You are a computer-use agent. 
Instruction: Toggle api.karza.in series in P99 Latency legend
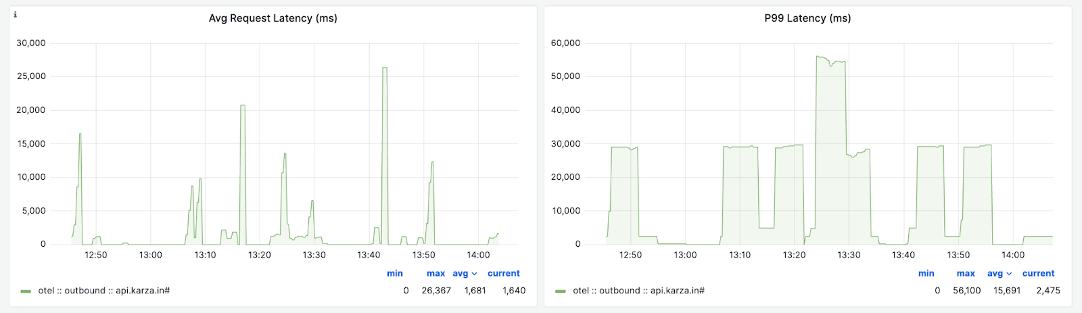click(638, 291)
